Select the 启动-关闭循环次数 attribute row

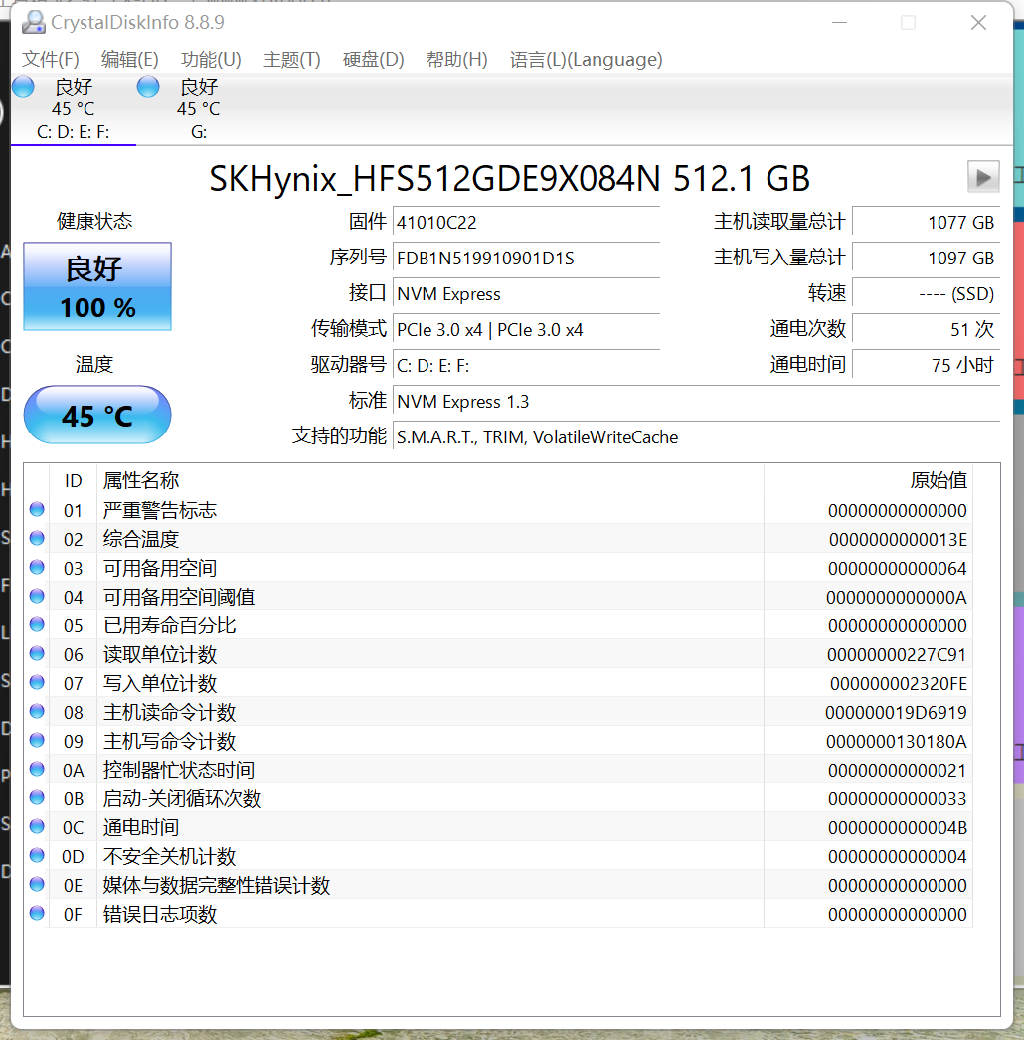498,798
